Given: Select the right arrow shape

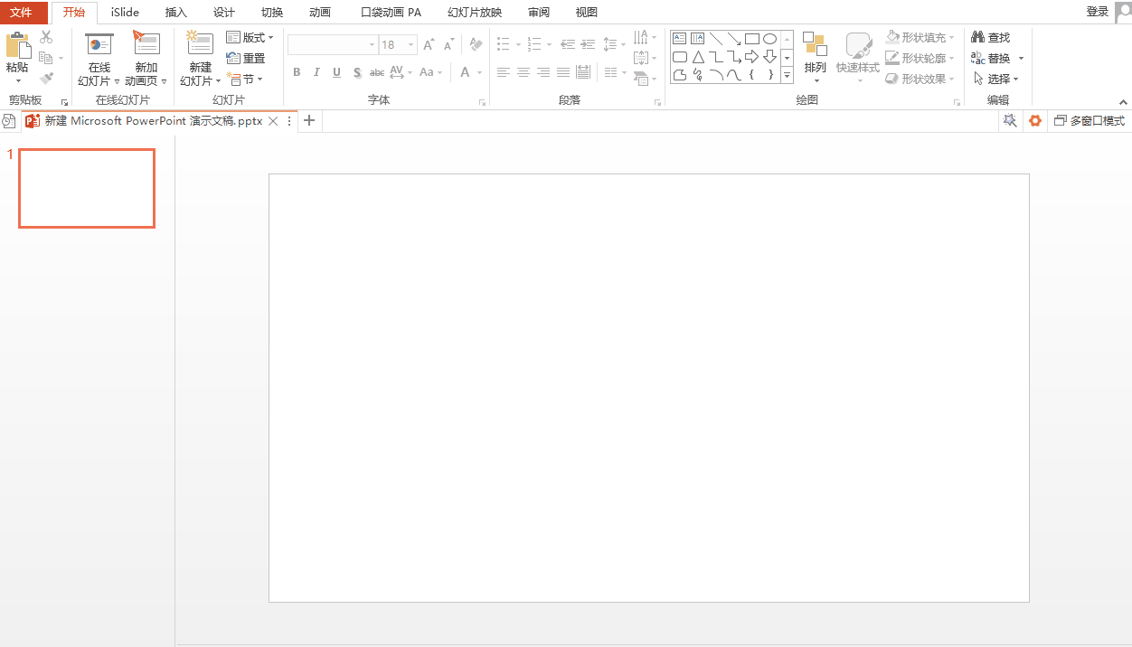Looking at the screenshot, I should (751, 57).
